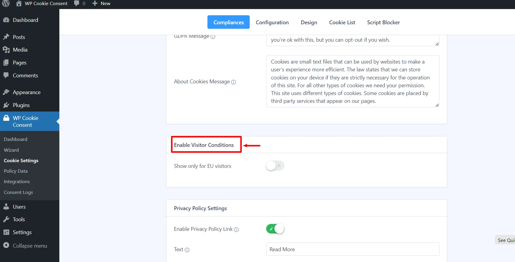Open Policy Data submenu item
The width and height of the screenshot is (515, 262).
(16, 171)
